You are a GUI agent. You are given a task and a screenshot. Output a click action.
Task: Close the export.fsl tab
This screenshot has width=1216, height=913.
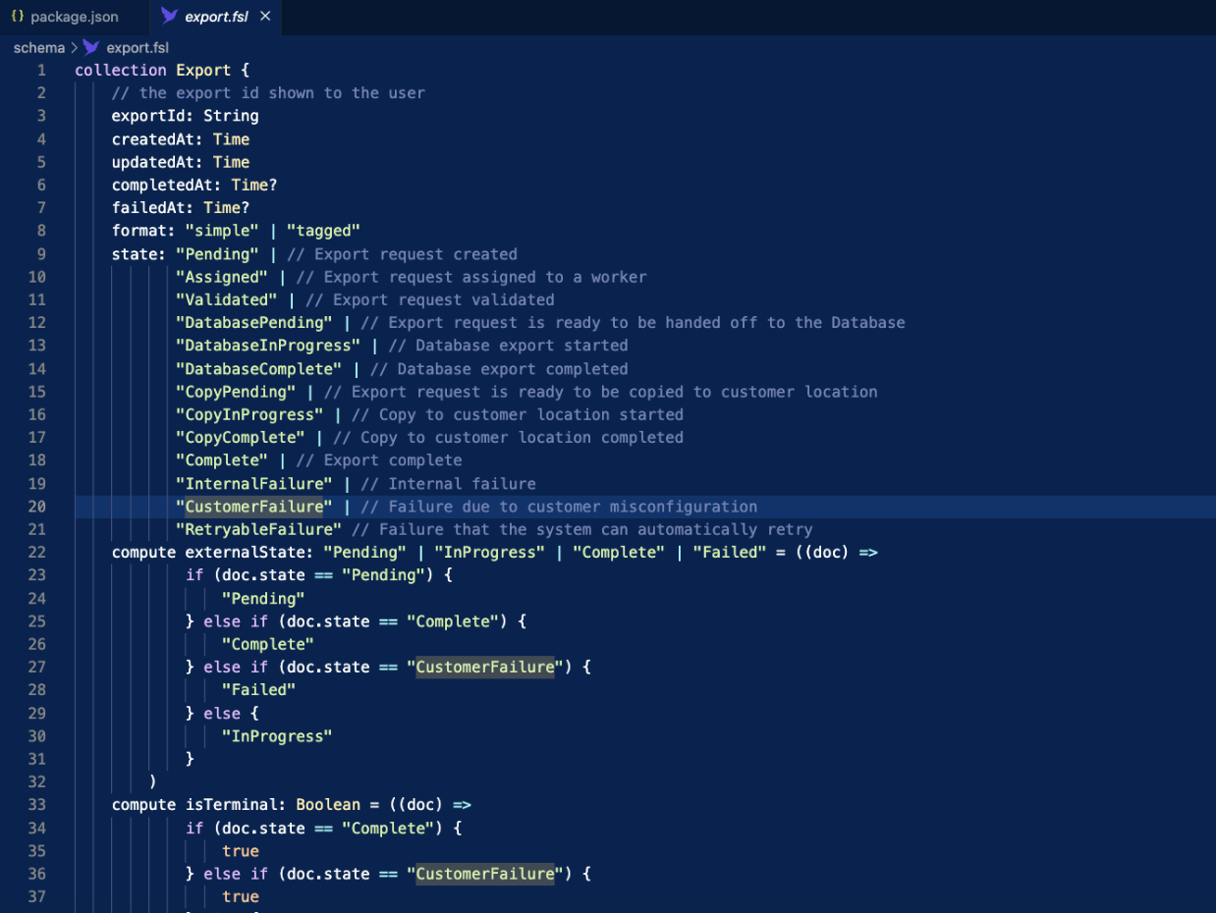click(x=265, y=17)
